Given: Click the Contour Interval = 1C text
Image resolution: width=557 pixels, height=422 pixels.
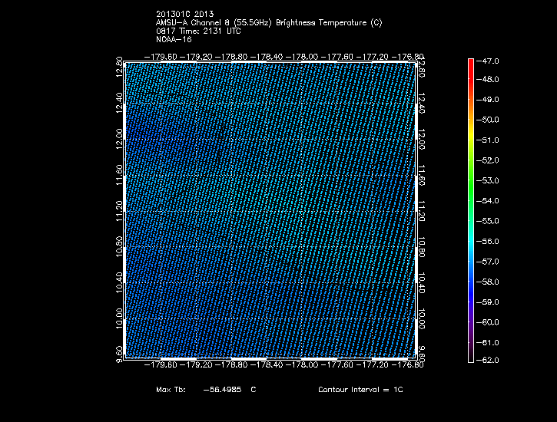Looking at the screenshot, I should pyautogui.click(x=360, y=390).
